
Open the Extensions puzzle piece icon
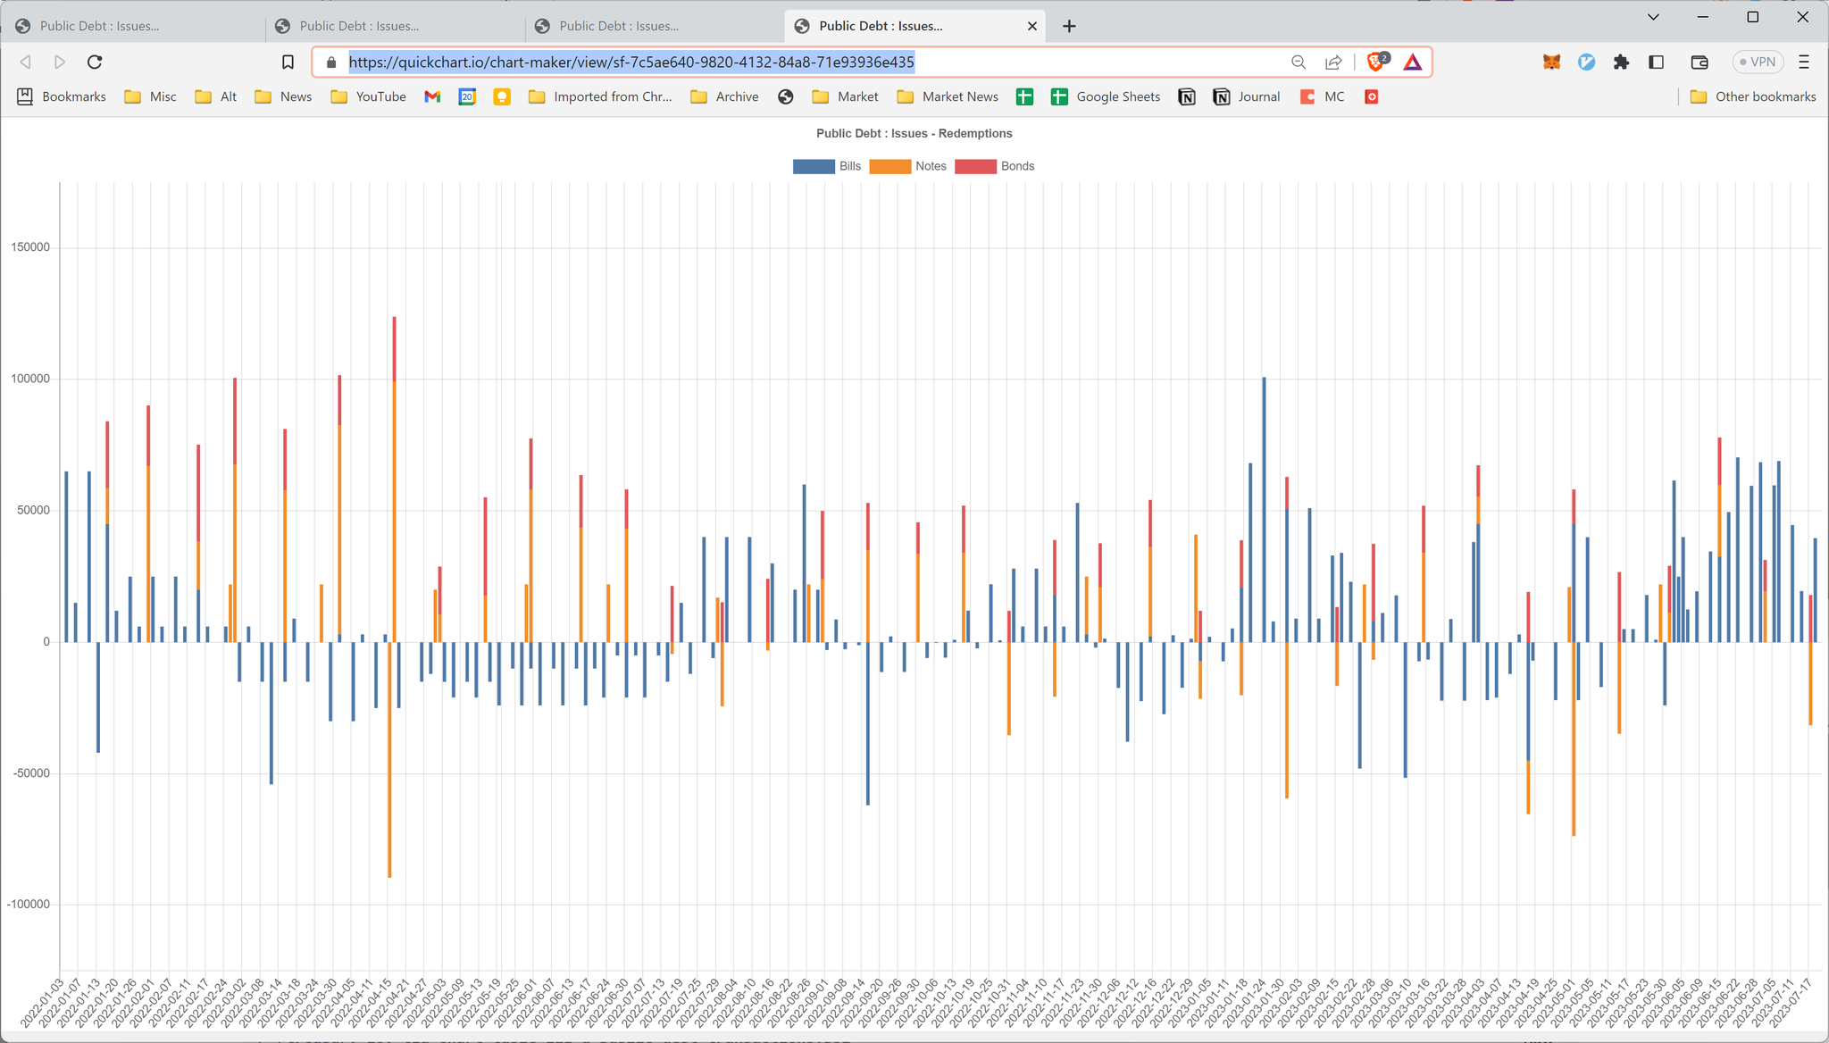point(1621,62)
